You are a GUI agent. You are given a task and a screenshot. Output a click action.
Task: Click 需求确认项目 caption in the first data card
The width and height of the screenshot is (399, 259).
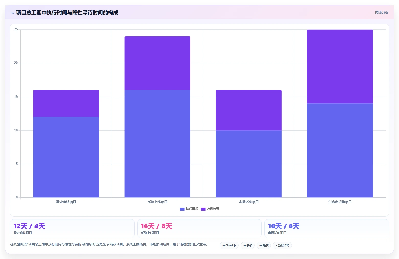(x=23, y=233)
